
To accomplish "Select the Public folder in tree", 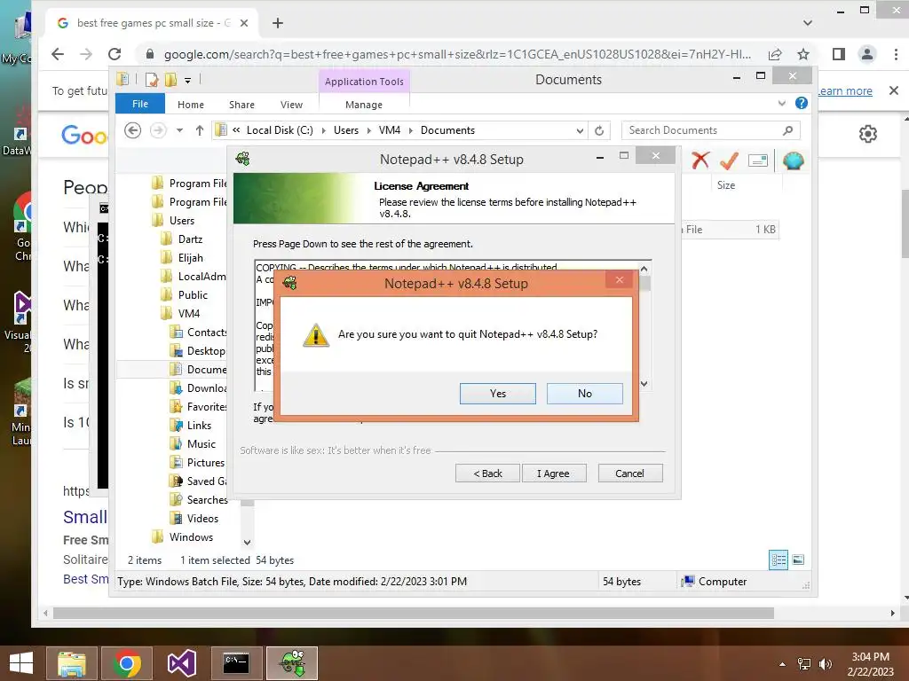I will tap(193, 294).
